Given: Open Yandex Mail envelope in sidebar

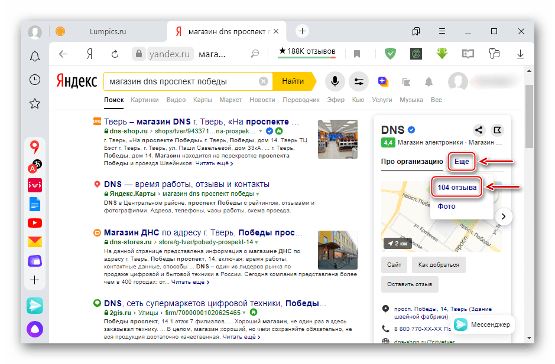Looking at the screenshot, I should pos(35,242).
